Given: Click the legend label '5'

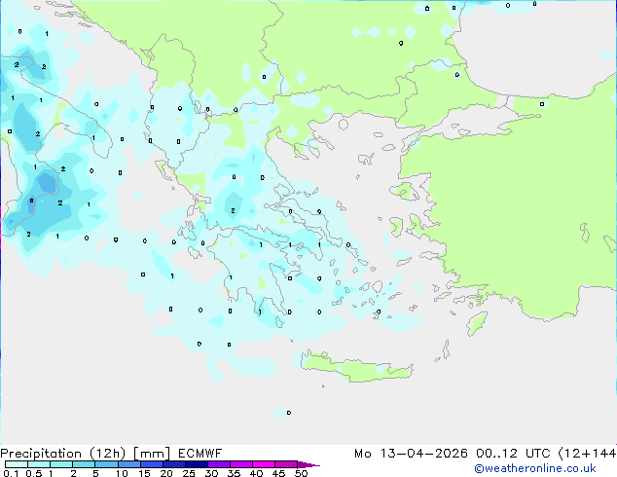Looking at the screenshot, I should point(95,473).
